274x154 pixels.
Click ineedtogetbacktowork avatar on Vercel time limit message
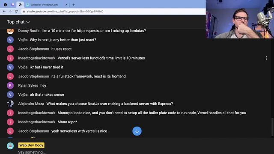[10, 58]
